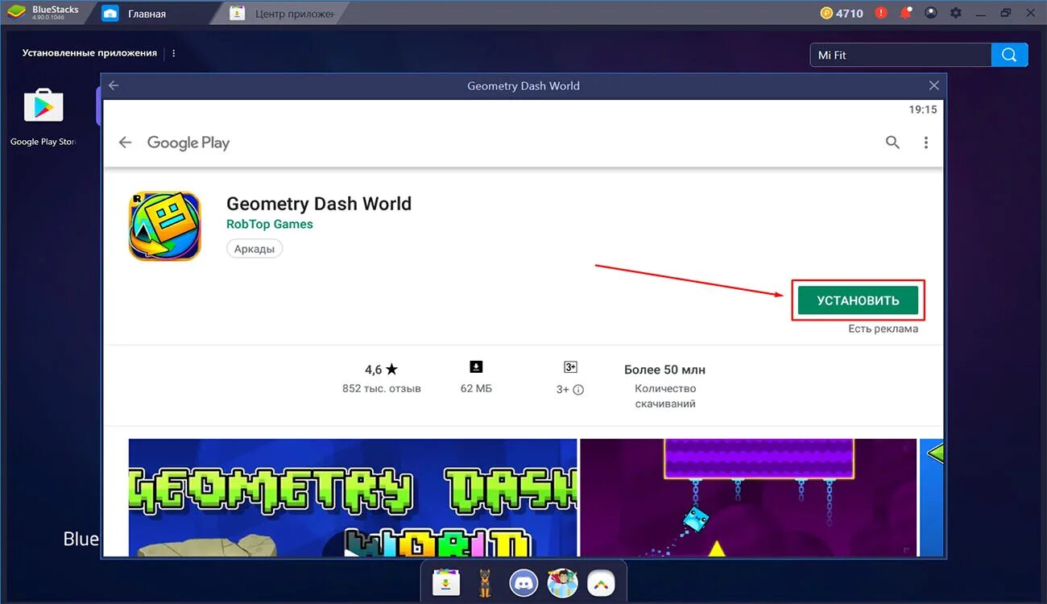The width and height of the screenshot is (1047, 604).
Task: Click the Установленные приложения heading
Action: tap(89, 53)
